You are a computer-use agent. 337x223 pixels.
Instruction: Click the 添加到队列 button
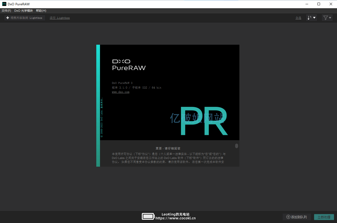297,217
